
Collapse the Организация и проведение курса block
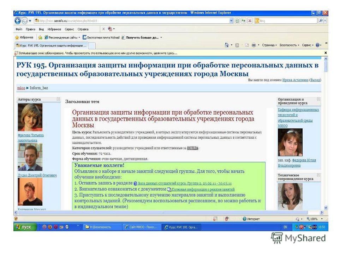pos(319,99)
